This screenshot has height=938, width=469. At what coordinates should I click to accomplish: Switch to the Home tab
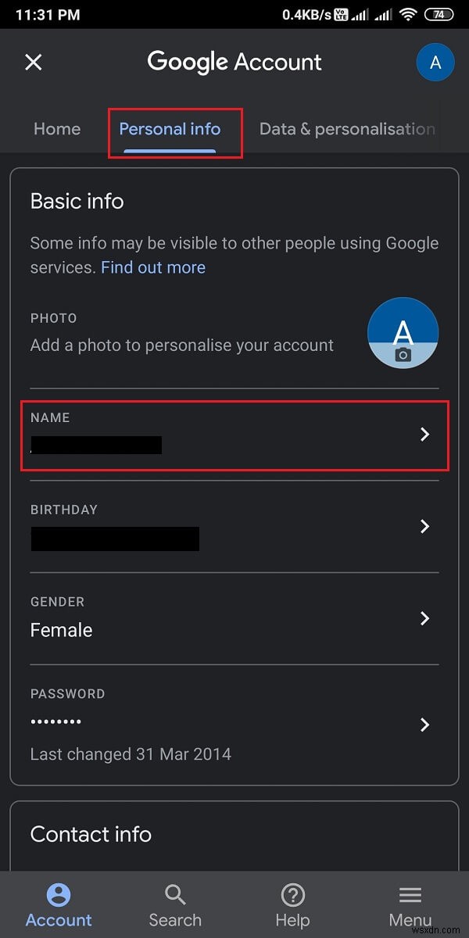pos(56,129)
